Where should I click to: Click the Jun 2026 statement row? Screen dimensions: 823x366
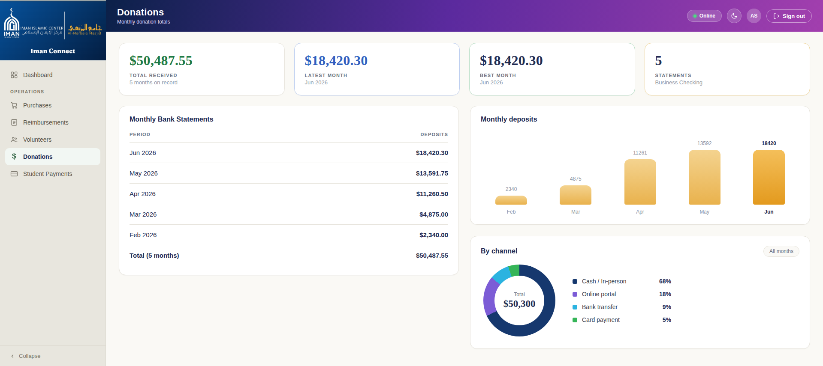(289, 153)
